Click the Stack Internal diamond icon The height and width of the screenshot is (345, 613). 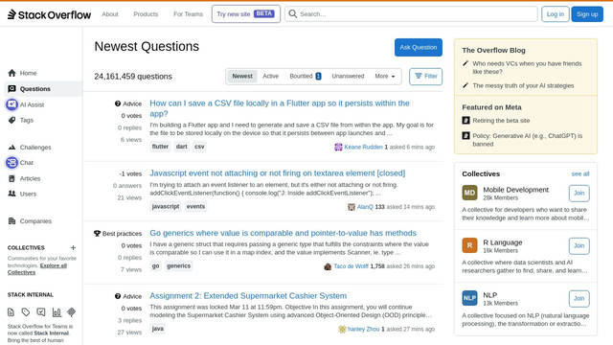(71, 312)
